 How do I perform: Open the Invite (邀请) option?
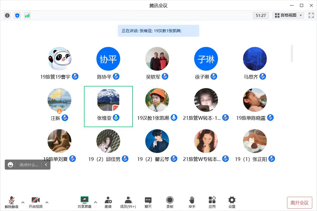click(108, 202)
